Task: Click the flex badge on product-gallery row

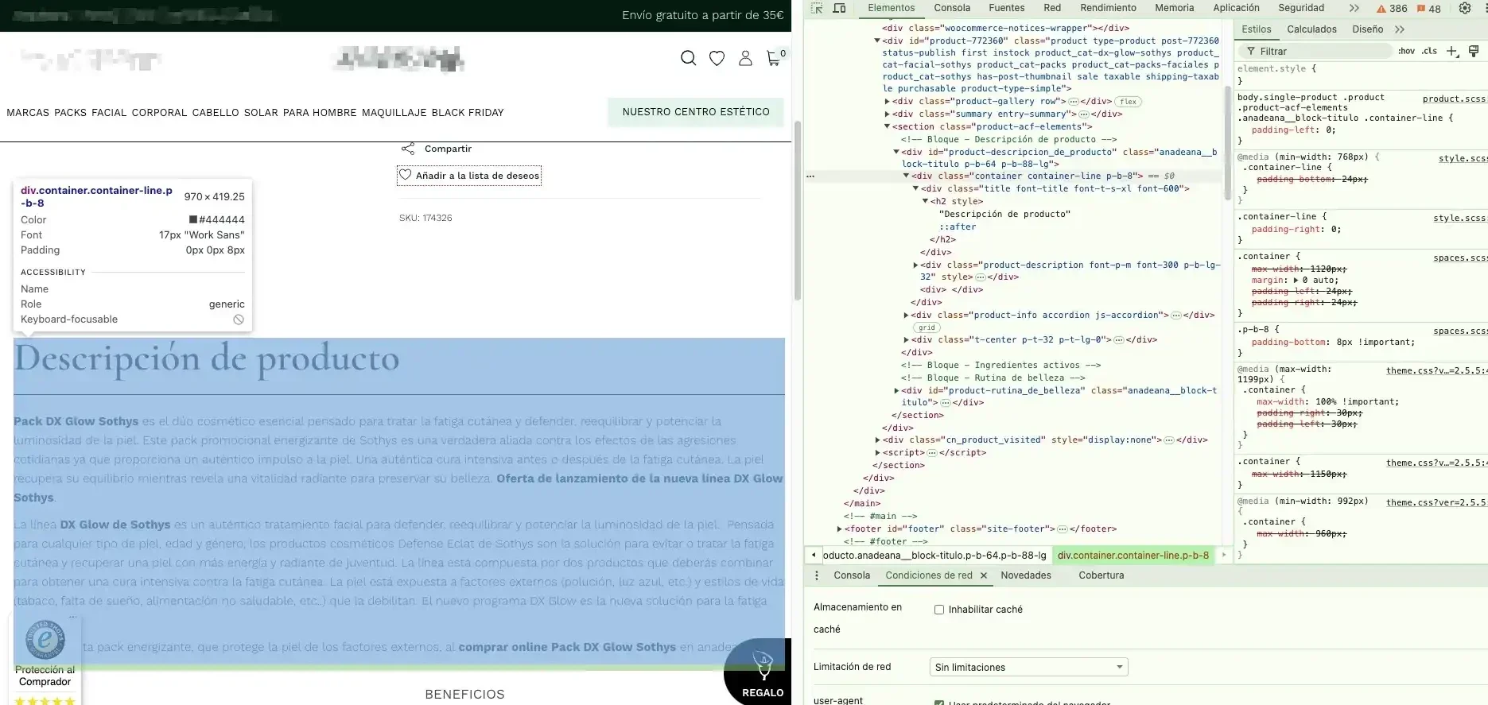Action: click(x=1128, y=102)
